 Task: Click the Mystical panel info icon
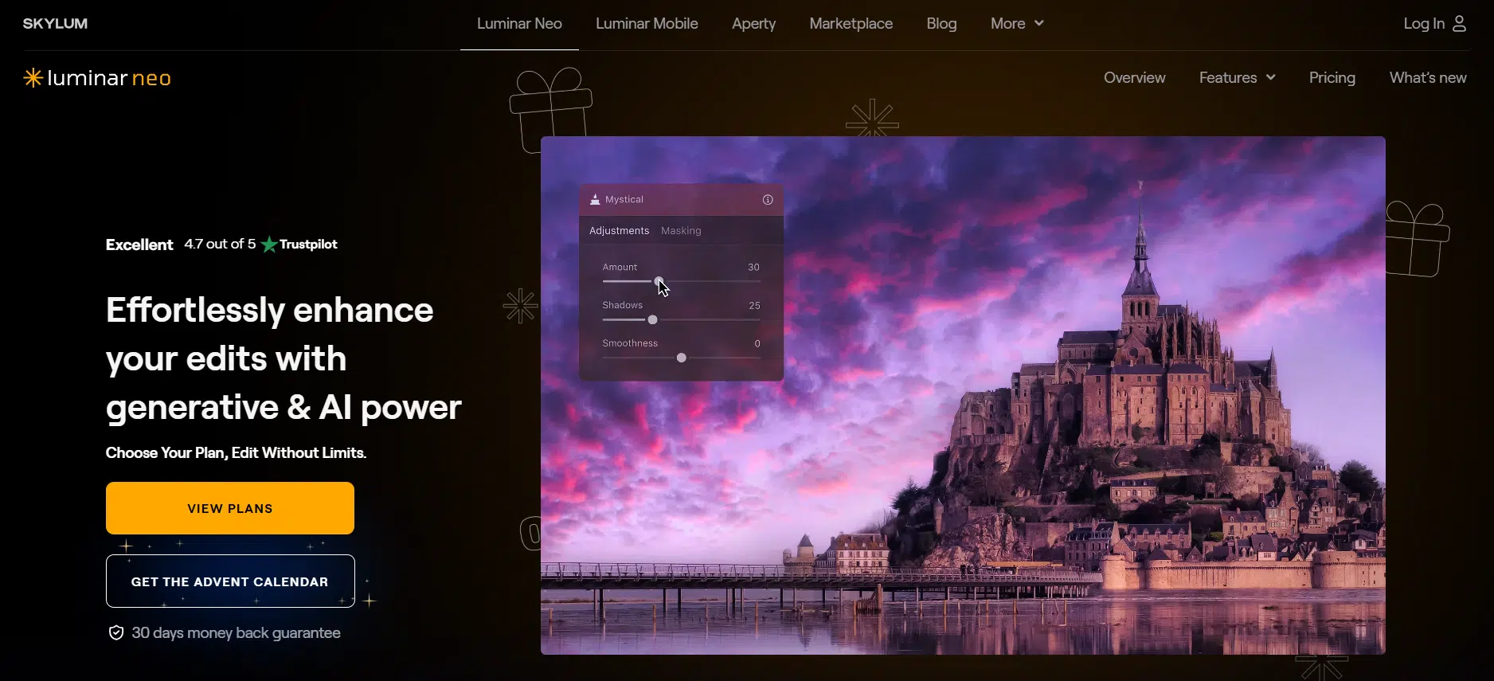pyautogui.click(x=768, y=200)
